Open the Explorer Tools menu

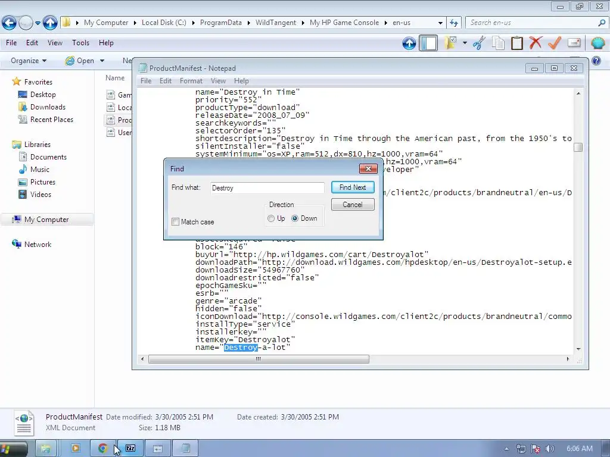click(80, 43)
